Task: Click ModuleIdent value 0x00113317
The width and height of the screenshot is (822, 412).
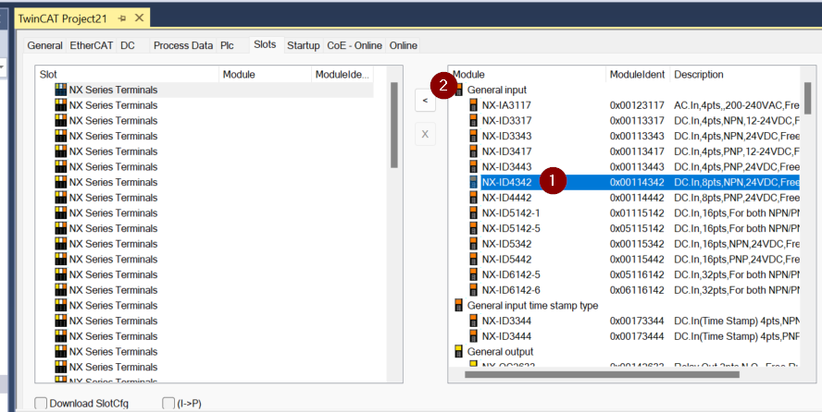Action: [x=637, y=121]
